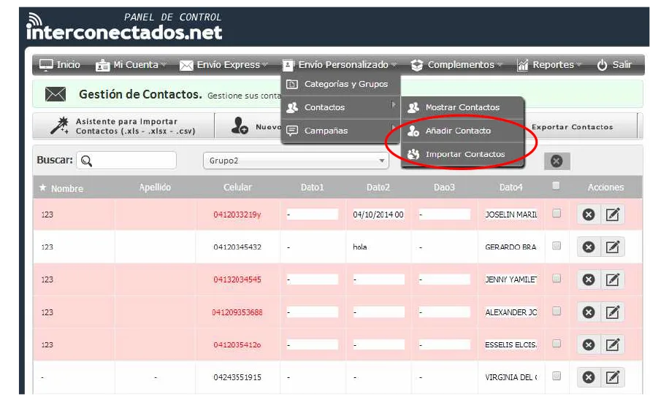
Task: Click the Exportar Contactos button
Action: click(572, 127)
